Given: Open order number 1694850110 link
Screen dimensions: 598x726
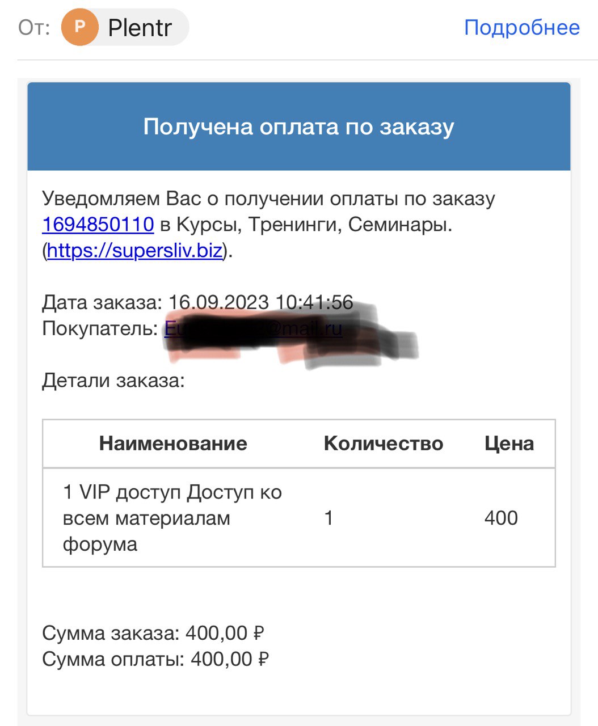Looking at the screenshot, I should click(x=98, y=225).
